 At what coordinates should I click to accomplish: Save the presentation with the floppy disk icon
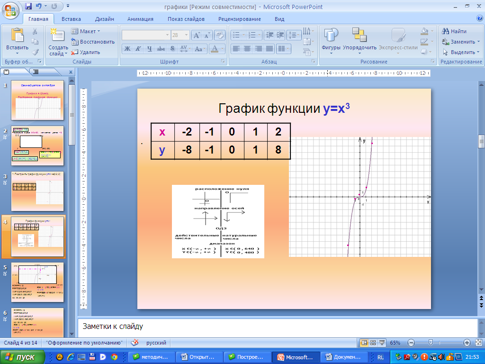point(28,7)
